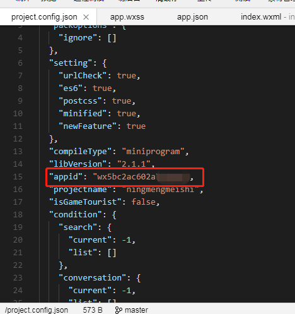Click line number 6 in gutter
This screenshot has height=314, width=295.
pos(20,63)
